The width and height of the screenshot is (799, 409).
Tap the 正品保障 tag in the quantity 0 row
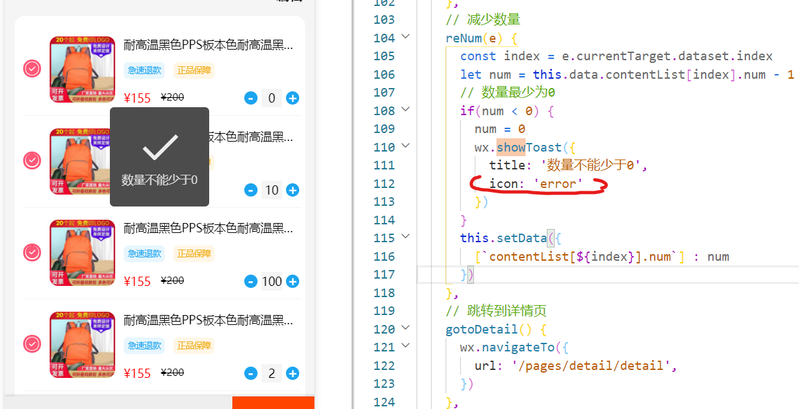(x=194, y=70)
